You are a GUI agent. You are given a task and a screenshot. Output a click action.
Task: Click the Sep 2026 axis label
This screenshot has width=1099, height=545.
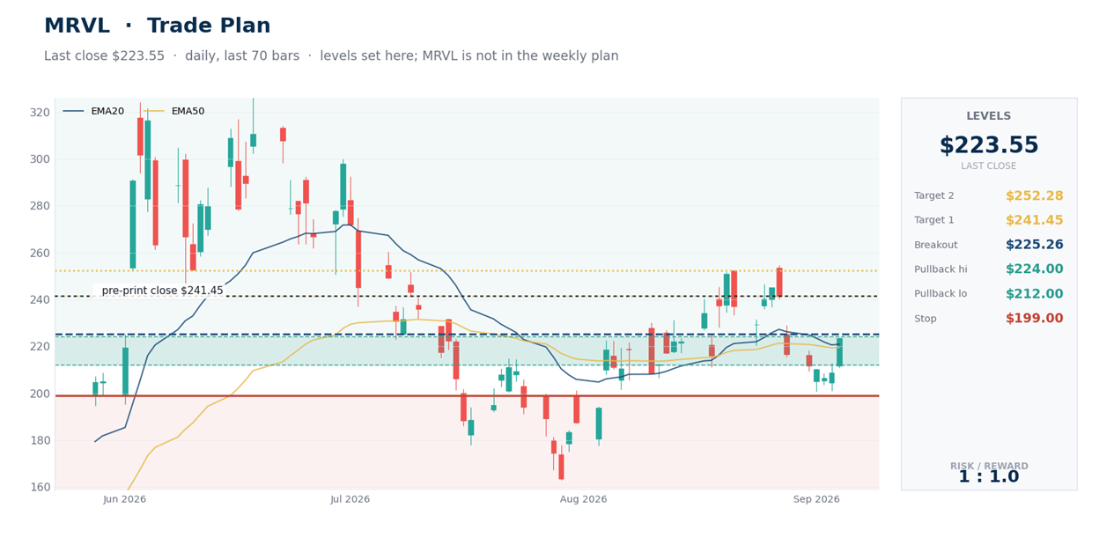tap(816, 499)
